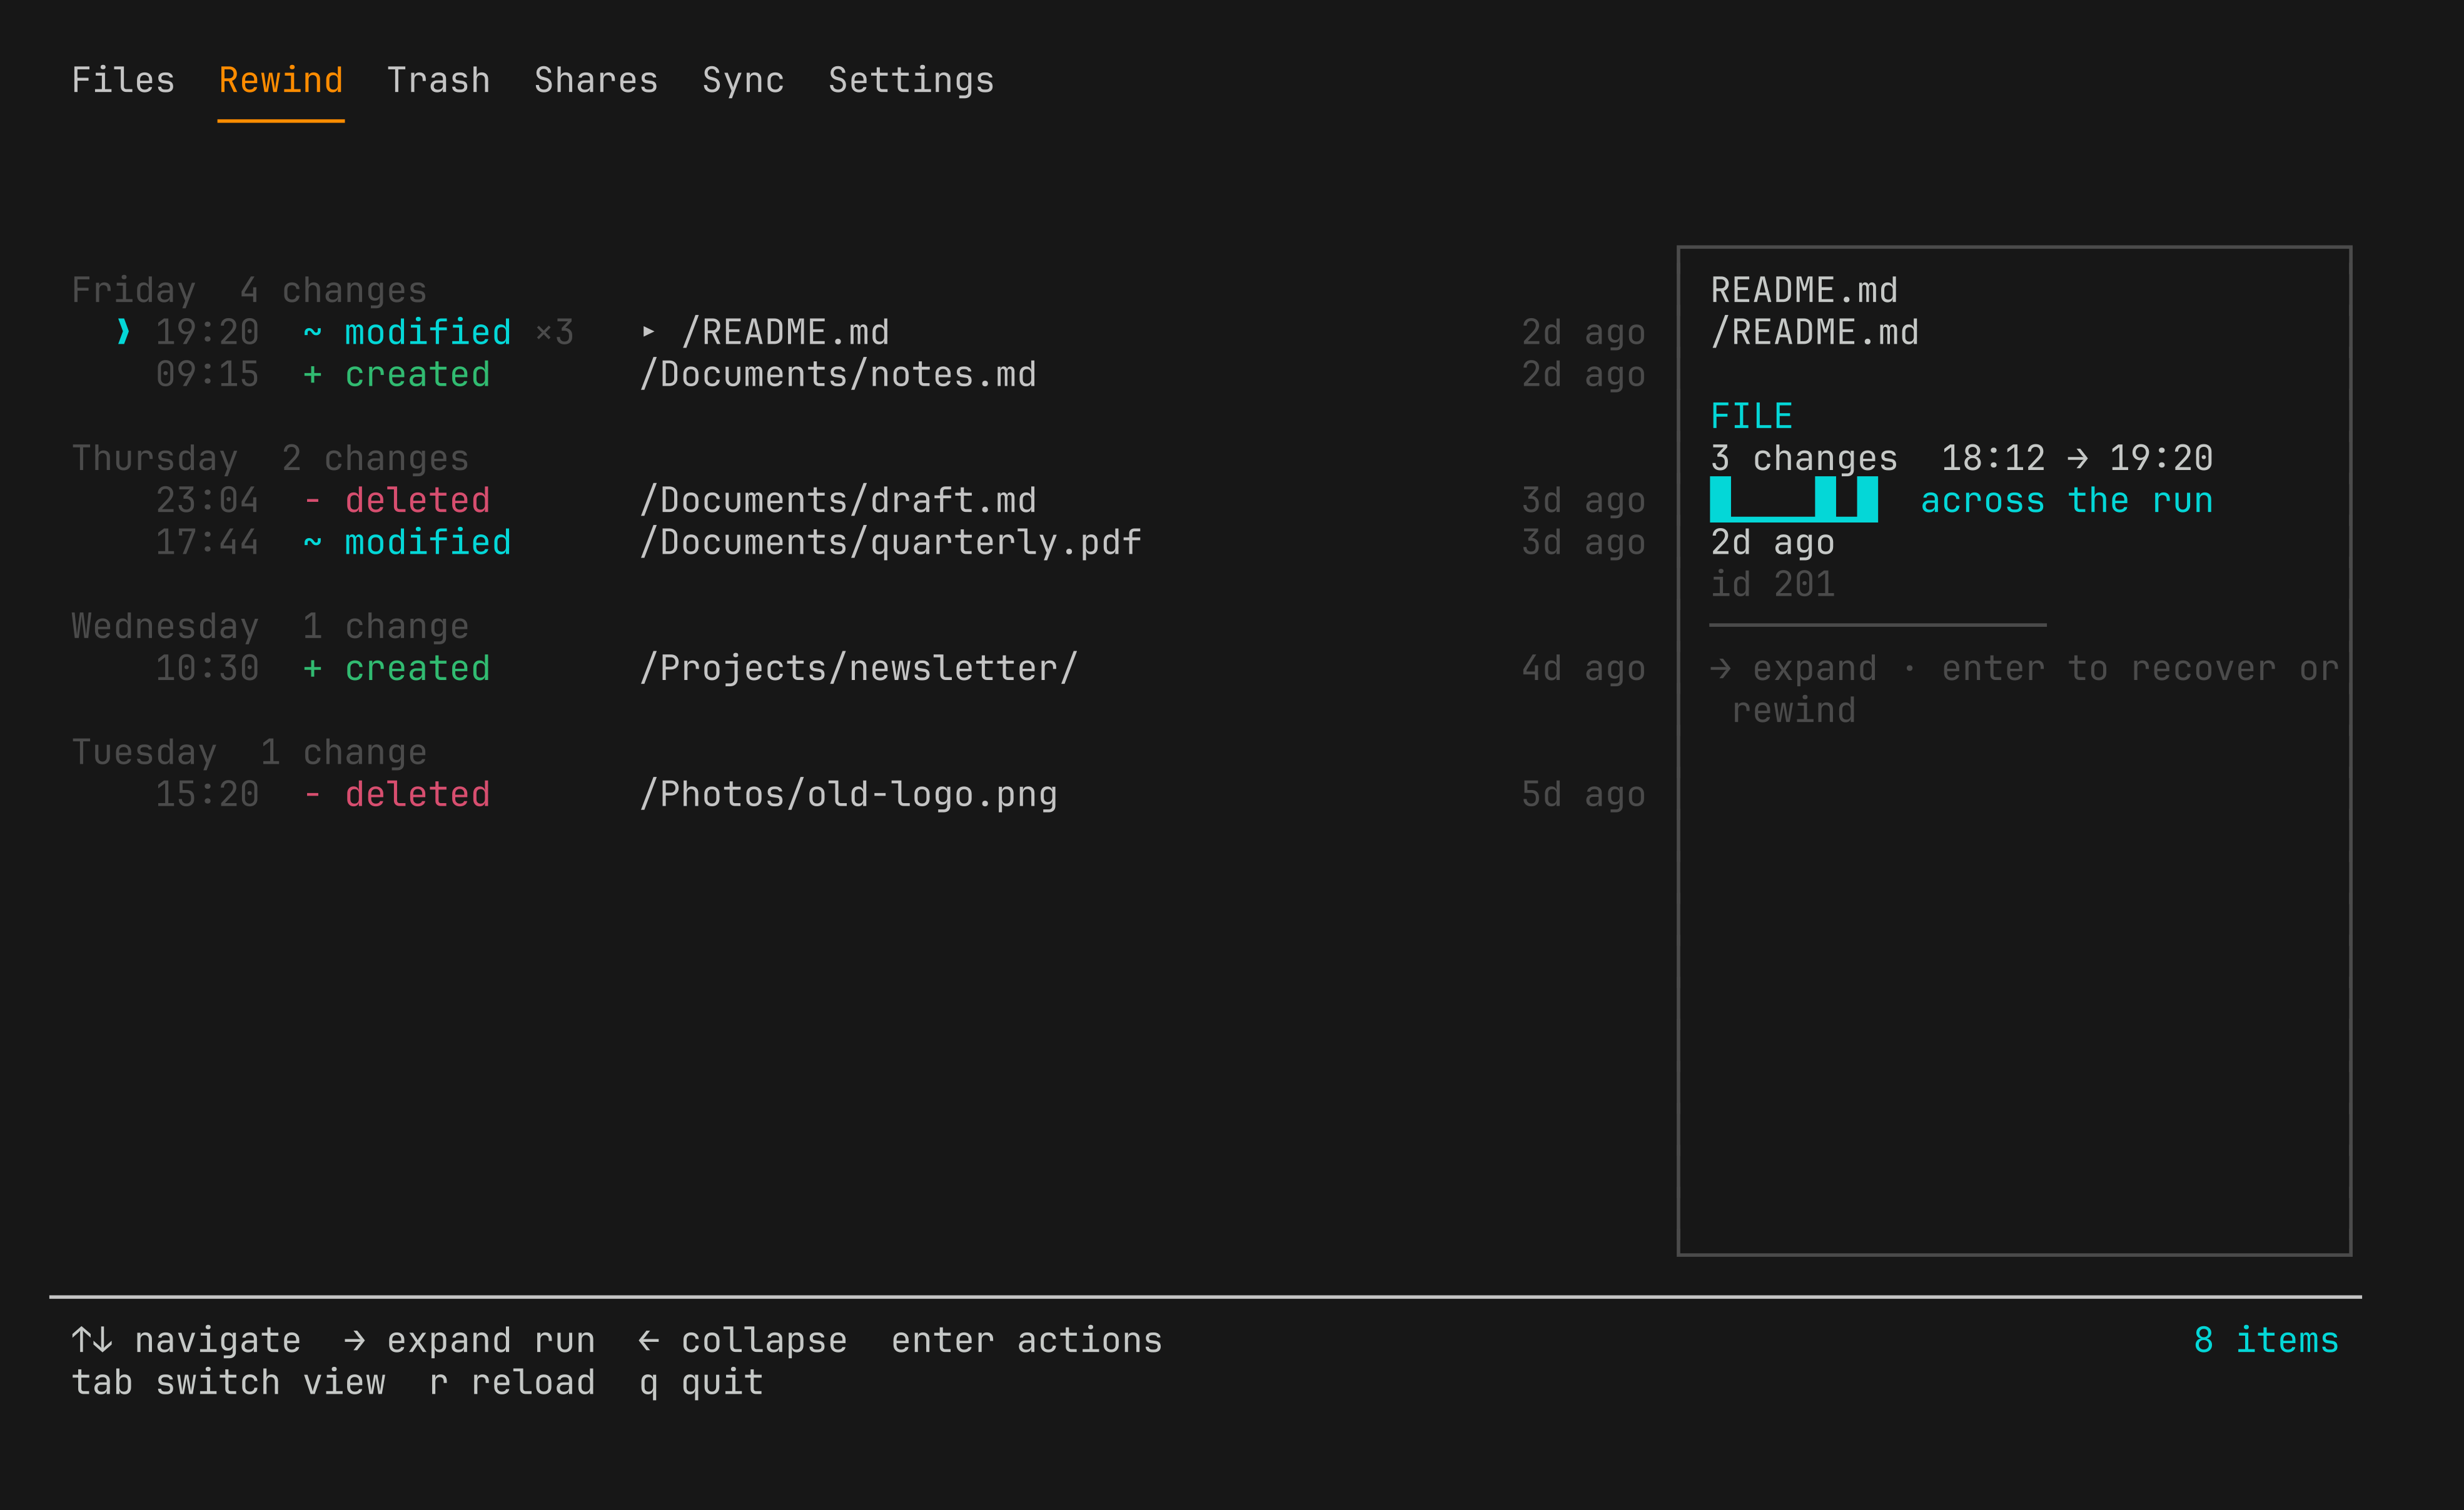Click the README.md title in detail panel
The image size is (2464, 1510).
1804,290
